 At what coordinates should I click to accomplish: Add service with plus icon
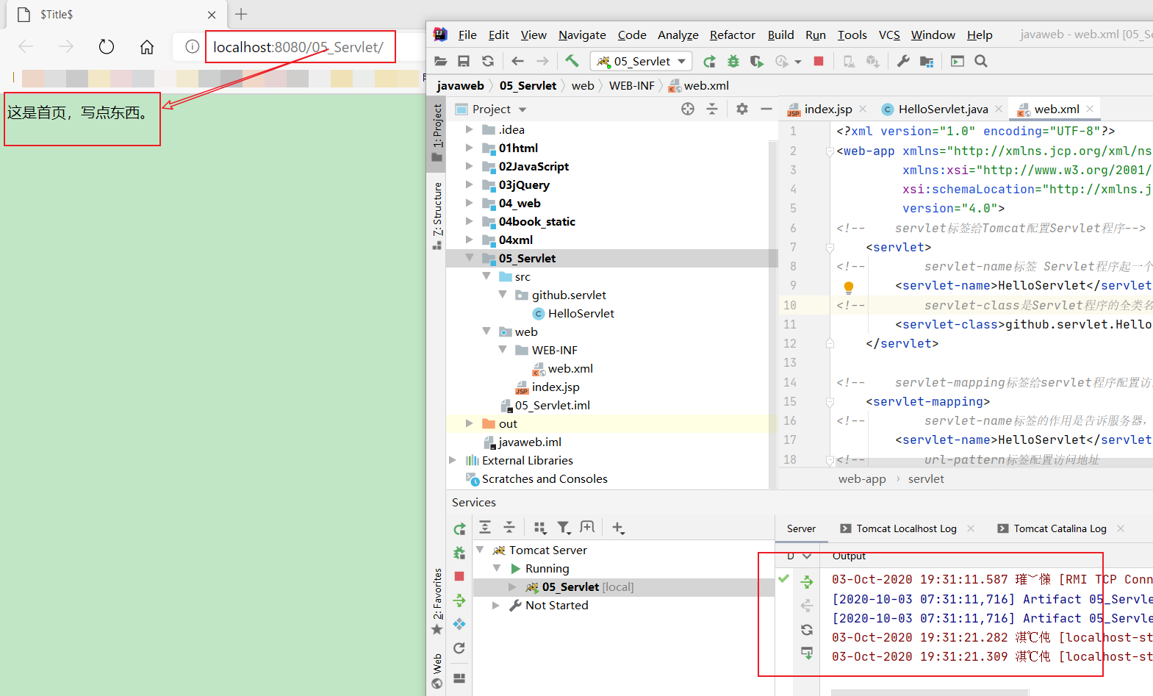618,528
